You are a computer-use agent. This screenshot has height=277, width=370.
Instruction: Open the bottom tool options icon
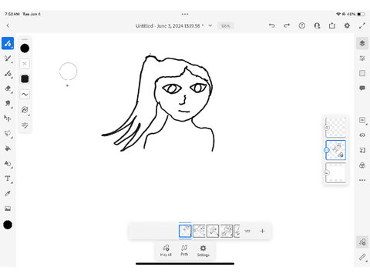click(x=25, y=125)
